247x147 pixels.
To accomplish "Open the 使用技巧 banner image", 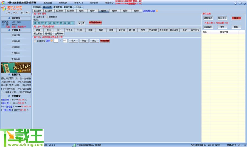I will (x=16, y=67).
